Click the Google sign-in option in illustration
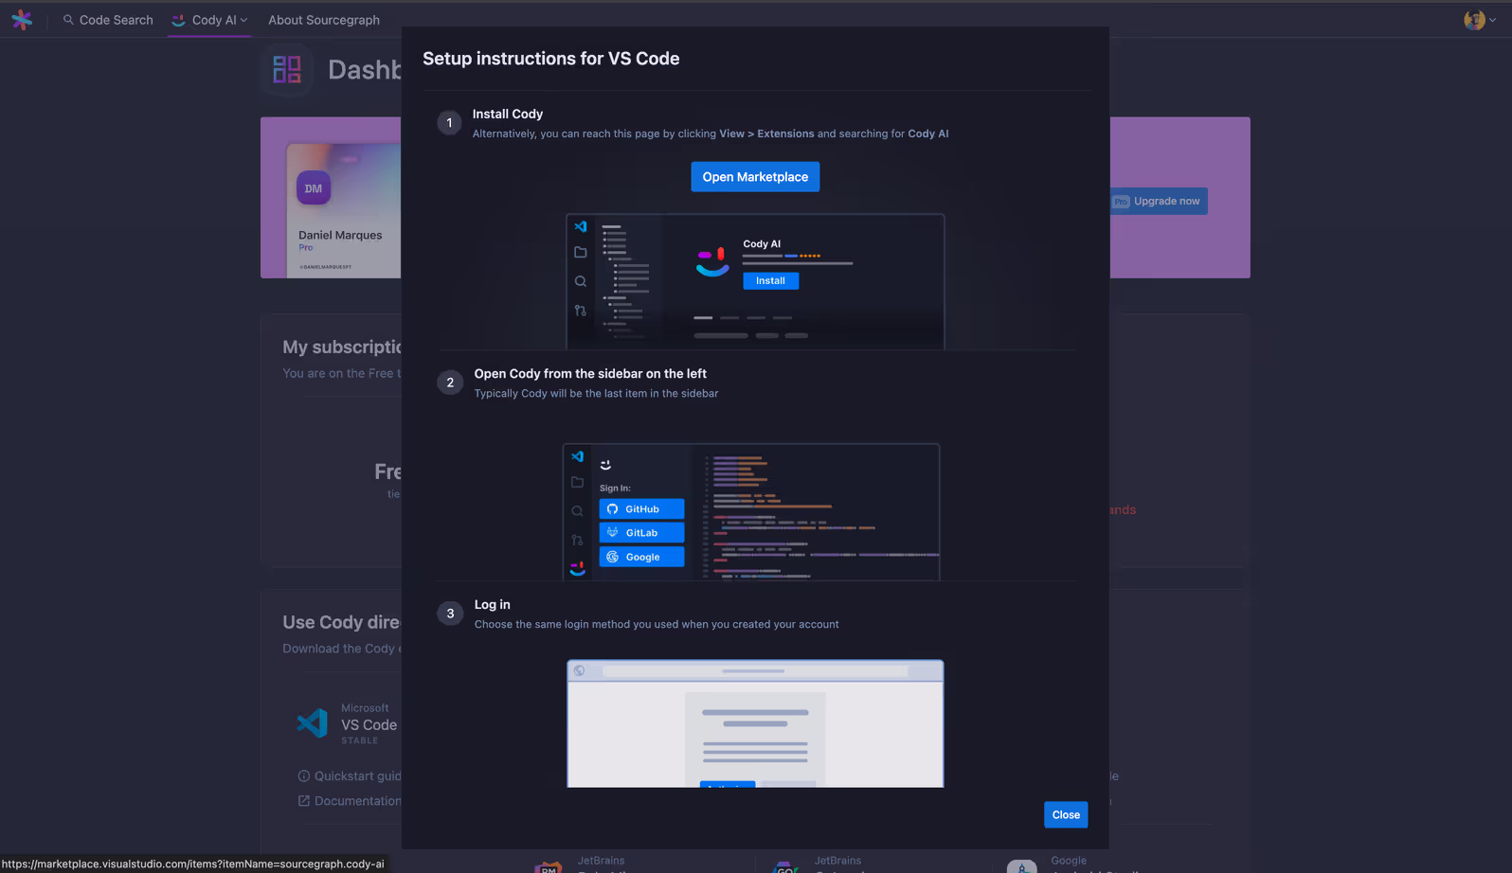1512x873 pixels. pos(641,557)
